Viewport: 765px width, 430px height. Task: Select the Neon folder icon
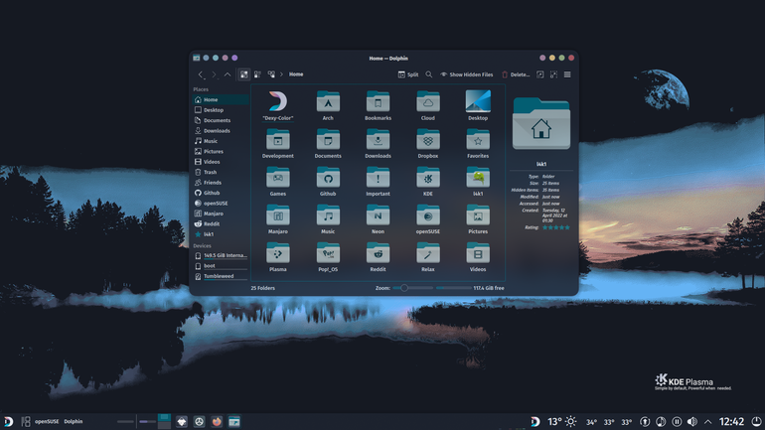pyautogui.click(x=378, y=215)
